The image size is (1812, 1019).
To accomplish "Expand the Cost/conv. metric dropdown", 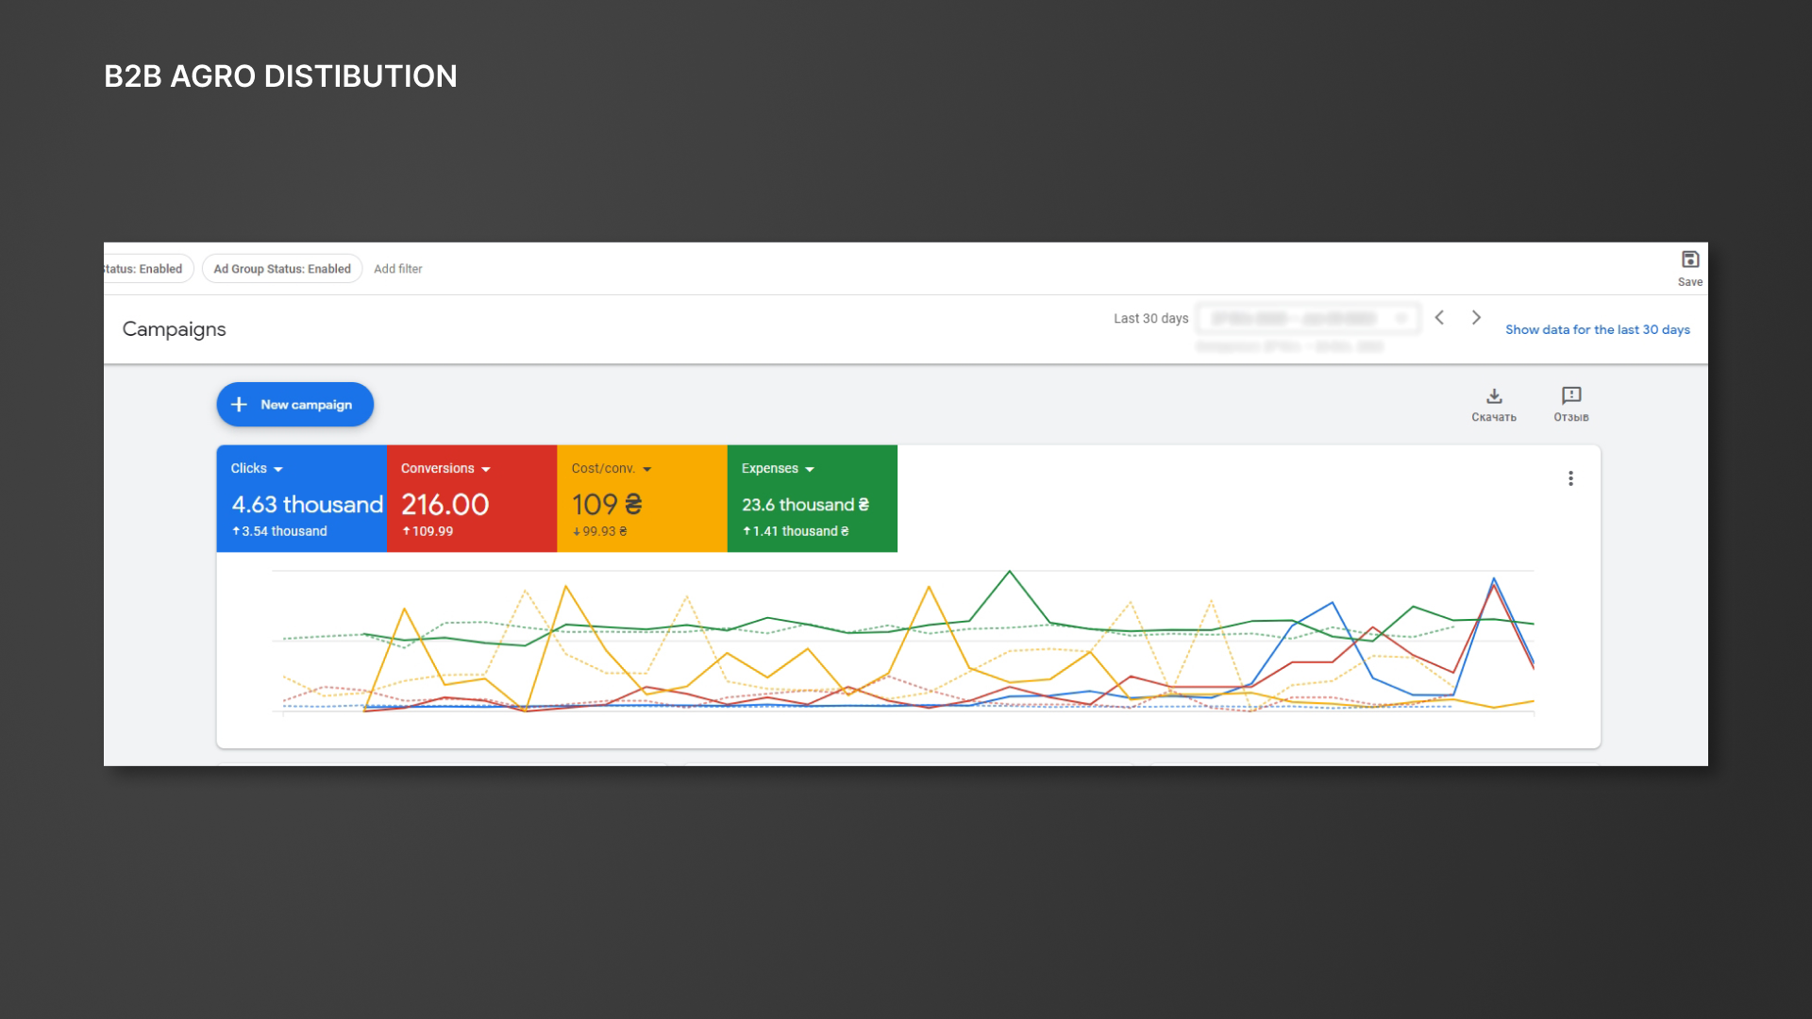I will [647, 469].
